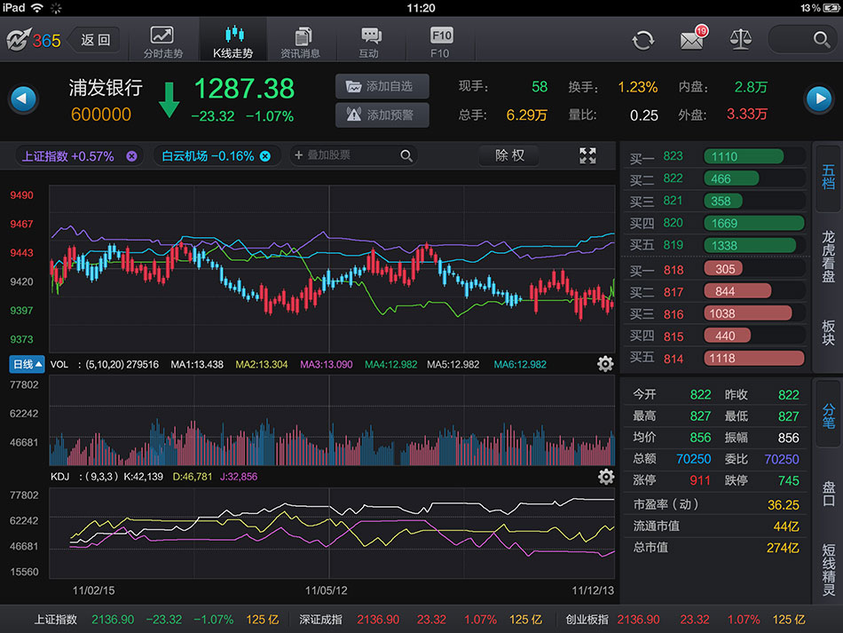Select the 分笔 side tab

828,415
